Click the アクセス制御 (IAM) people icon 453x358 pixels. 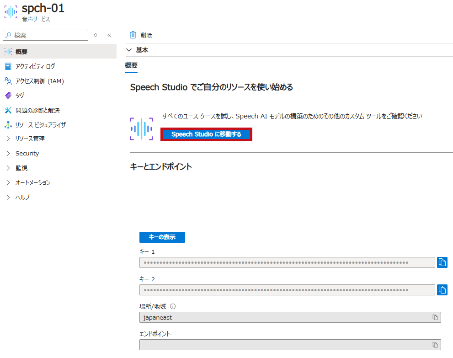point(8,81)
